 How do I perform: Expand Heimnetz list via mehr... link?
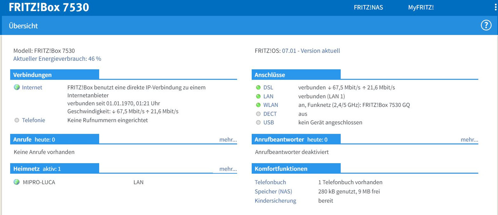click(x=228, y=169)
